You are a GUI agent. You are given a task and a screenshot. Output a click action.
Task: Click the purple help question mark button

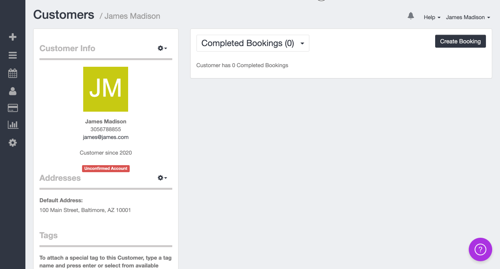tap(480, 249)
